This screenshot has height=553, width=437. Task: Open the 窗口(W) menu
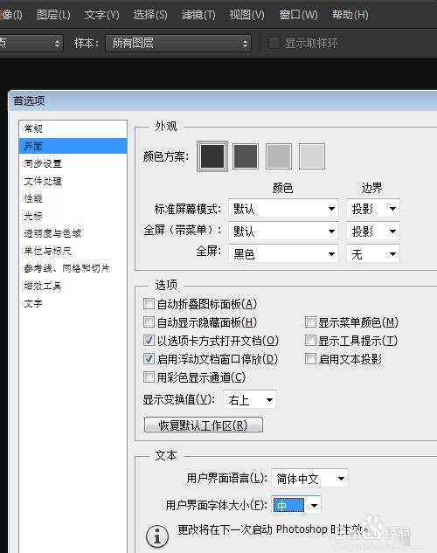[x=298, y=15]
